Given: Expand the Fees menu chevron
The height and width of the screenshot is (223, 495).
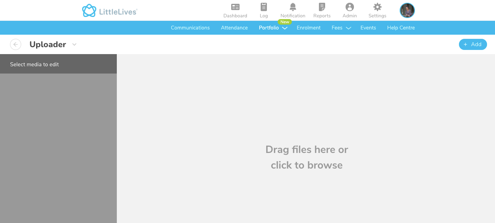Looking at the screenshot, I should click(348, 28).
